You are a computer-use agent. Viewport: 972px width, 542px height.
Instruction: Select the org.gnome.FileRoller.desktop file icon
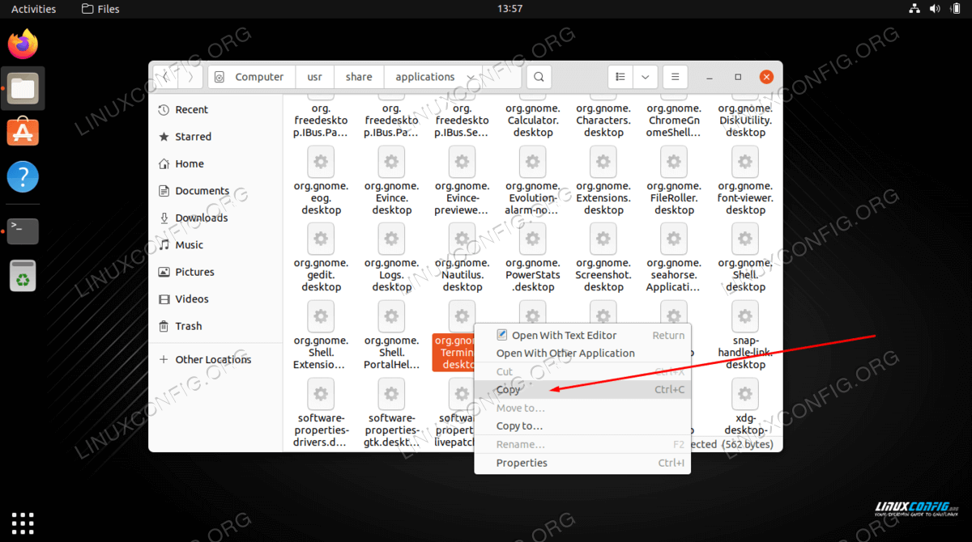(674, 163)
